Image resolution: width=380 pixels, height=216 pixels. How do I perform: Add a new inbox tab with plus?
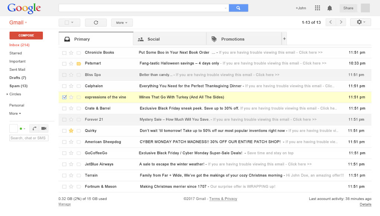tap(284, 38)
